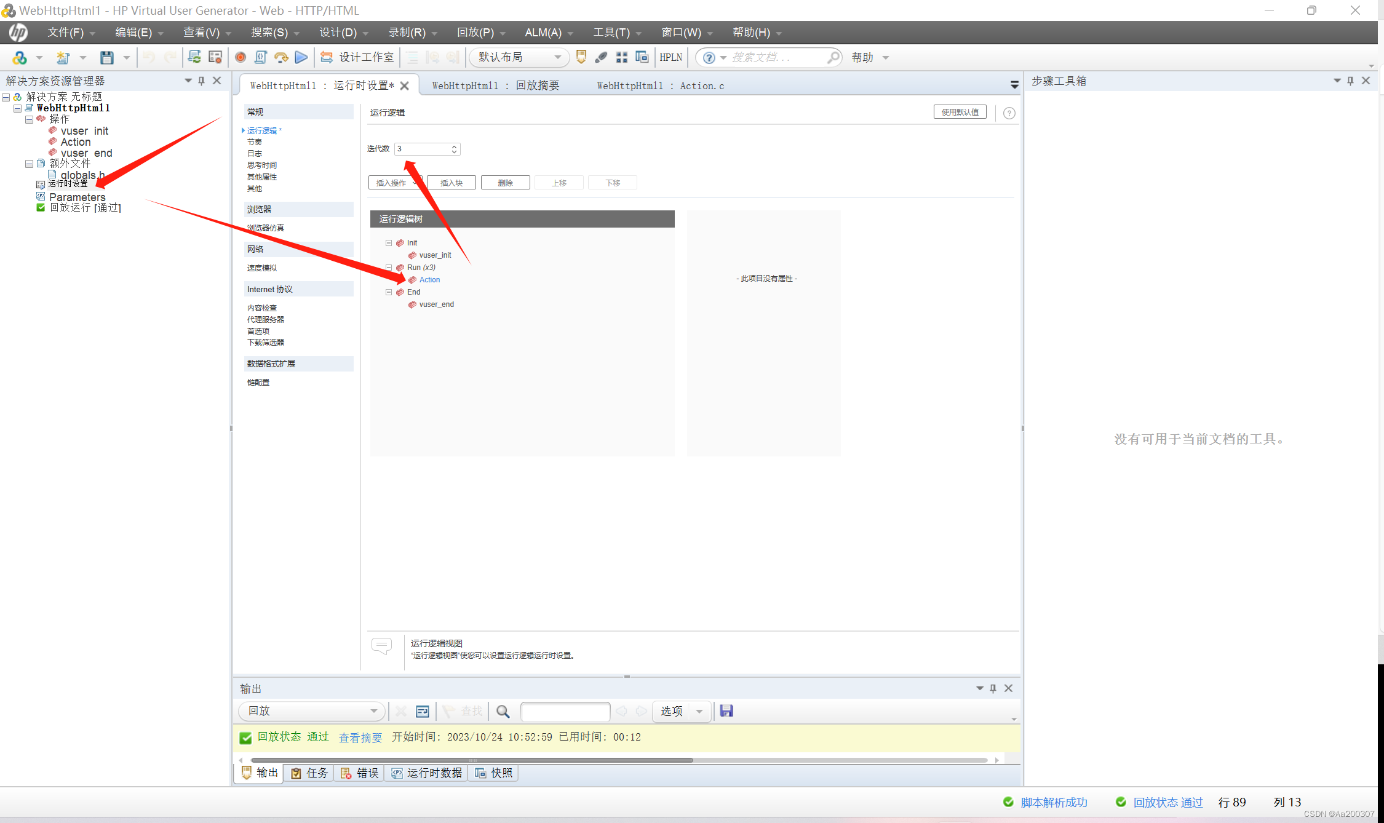Click the 使用默认值 button
The height and width of the screenshot is (823, 1384).
pyautogui.click(x=960, y=112)
